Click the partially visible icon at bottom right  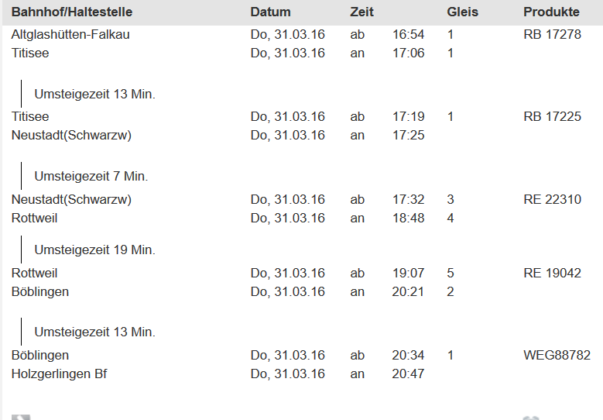[530, 417]
